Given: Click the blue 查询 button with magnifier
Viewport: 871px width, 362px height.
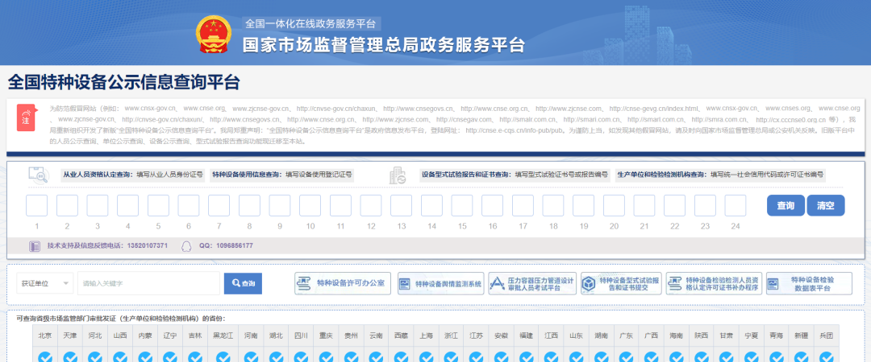Looking at the screenshot, I should [243, 283].
